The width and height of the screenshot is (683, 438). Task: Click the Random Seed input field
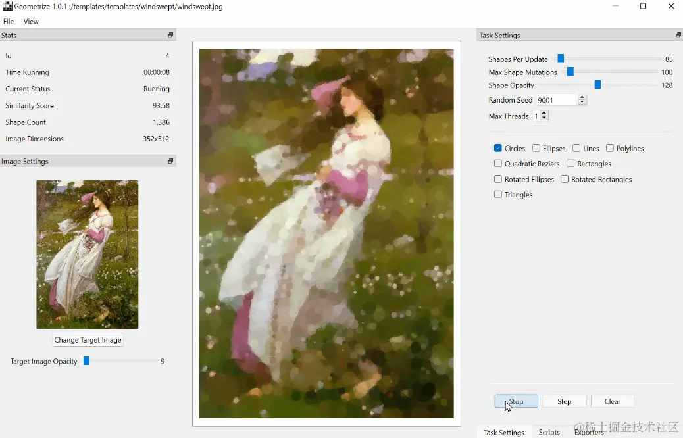(556, 99)
